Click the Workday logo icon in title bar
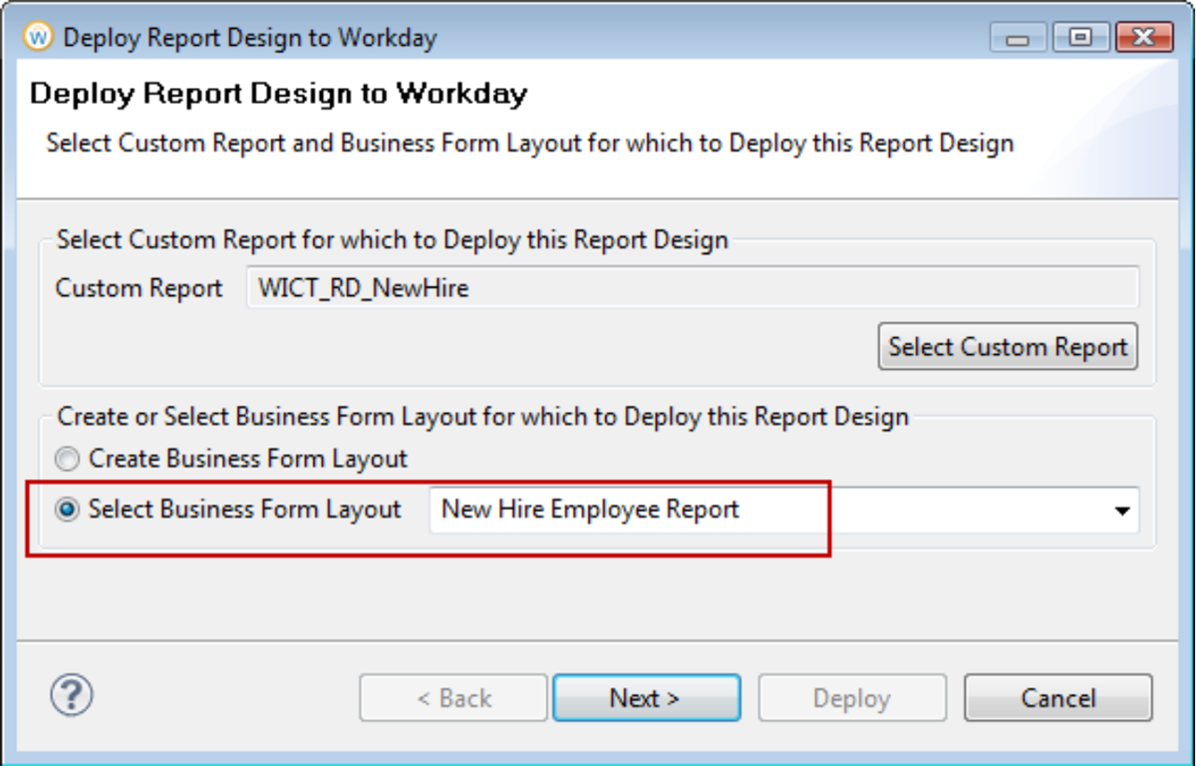The image size is (1196, 766). coord(39,38)
